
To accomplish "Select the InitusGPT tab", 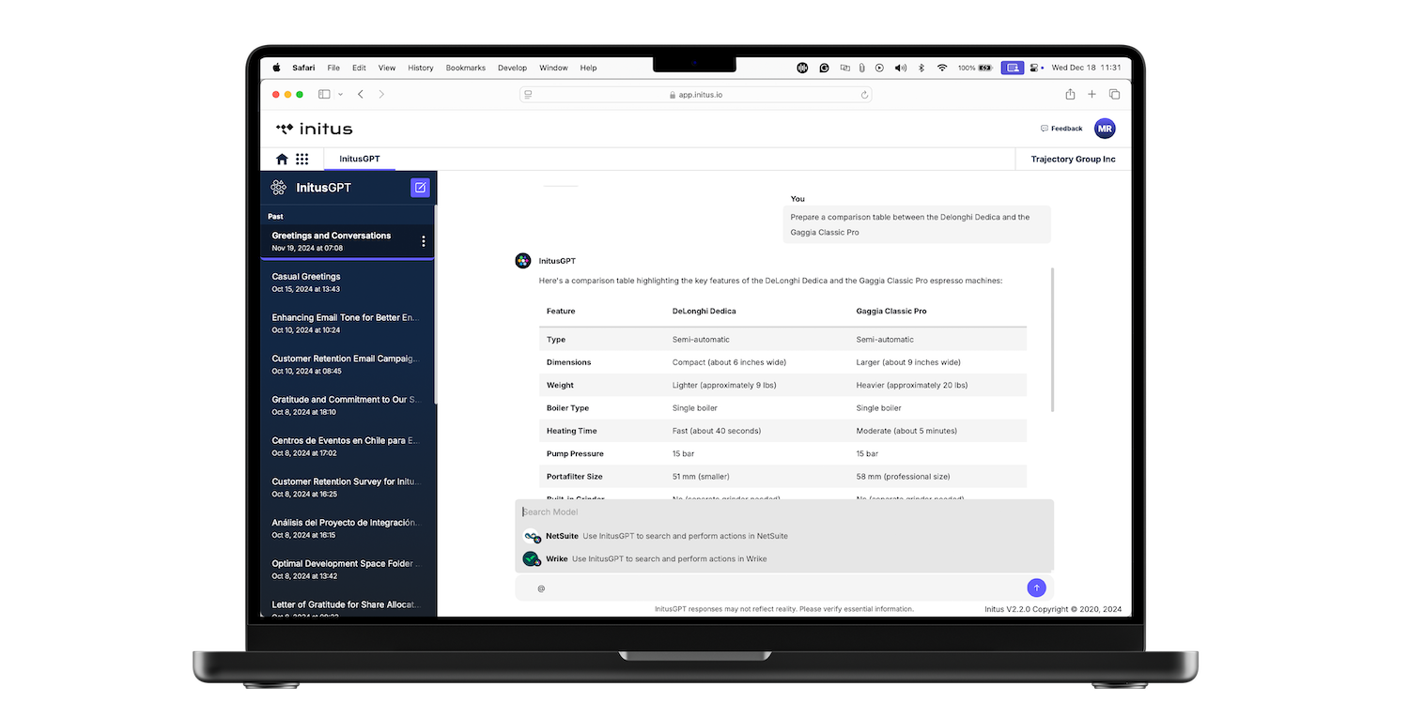I will click(x=360, y=160).
